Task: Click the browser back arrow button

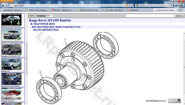Action: [x=3, y=6]
